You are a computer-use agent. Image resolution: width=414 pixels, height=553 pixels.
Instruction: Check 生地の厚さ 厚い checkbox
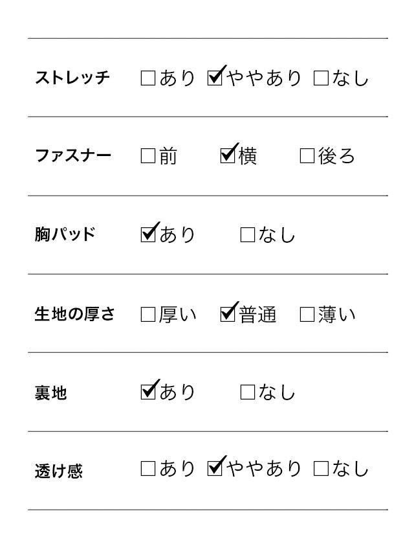[148, 315]
